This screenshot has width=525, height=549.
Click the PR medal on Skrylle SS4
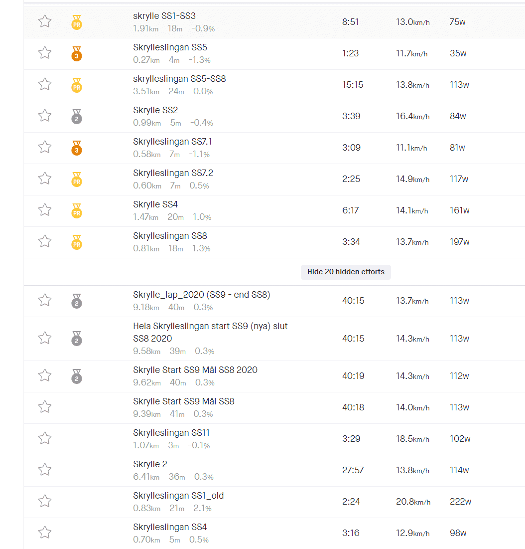point(77,211)
